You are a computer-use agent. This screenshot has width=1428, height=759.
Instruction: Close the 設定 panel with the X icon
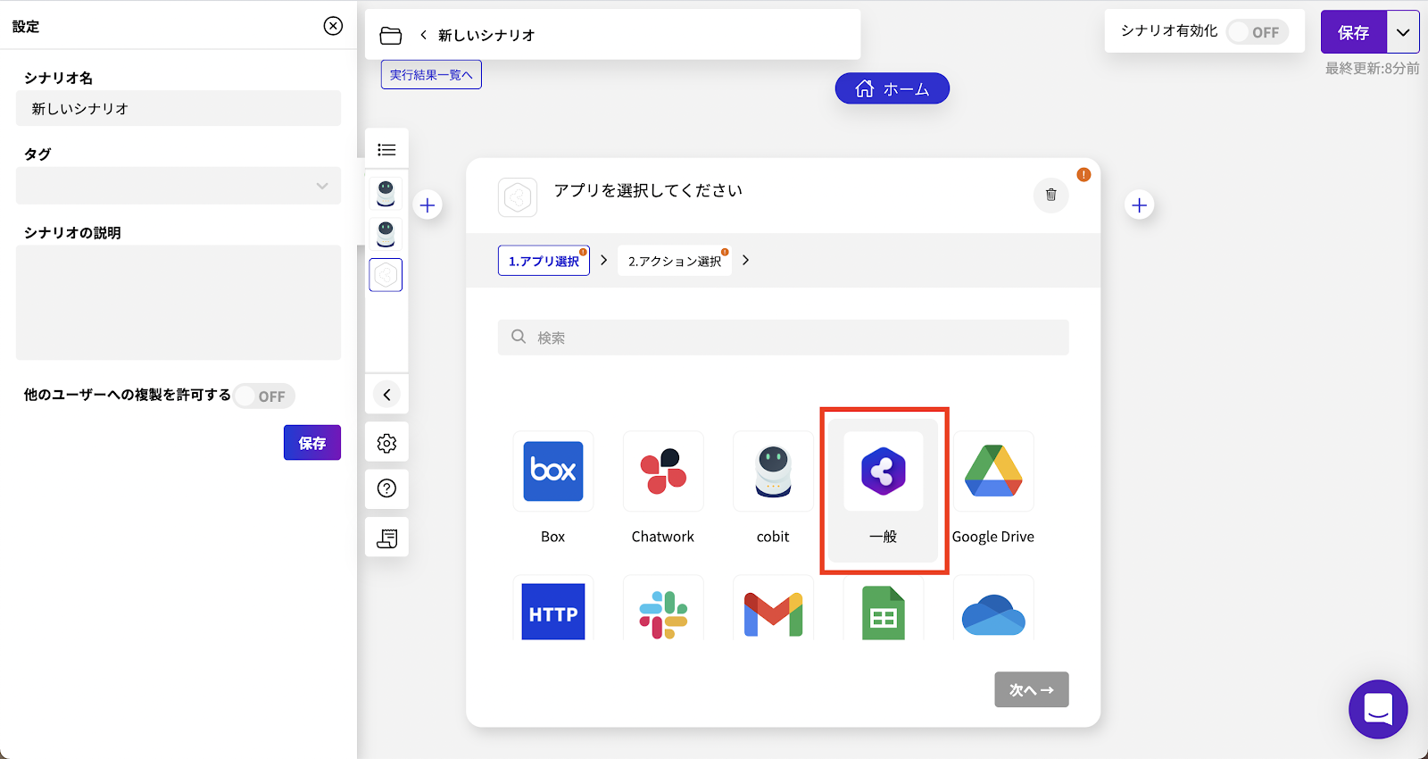[333, 26]
